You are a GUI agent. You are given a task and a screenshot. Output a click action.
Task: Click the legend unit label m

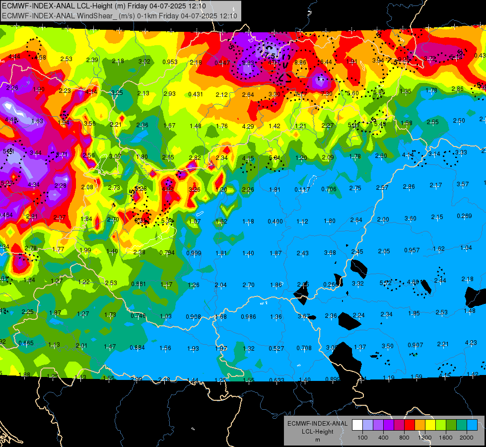(x=317, y=440)
